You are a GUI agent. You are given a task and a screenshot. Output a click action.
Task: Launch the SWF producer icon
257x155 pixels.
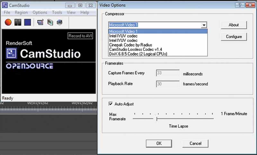click(59, 22)
